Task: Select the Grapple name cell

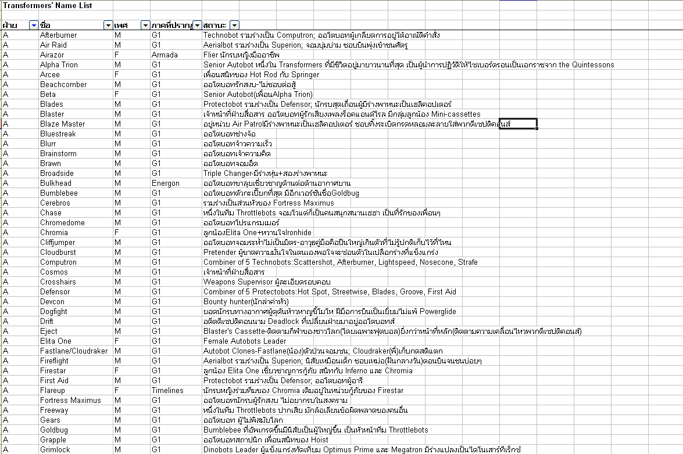Action: 76,440
